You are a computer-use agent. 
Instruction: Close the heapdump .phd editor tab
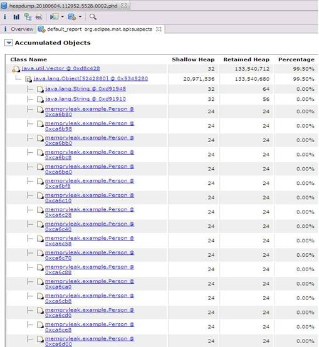coord(124,6)
